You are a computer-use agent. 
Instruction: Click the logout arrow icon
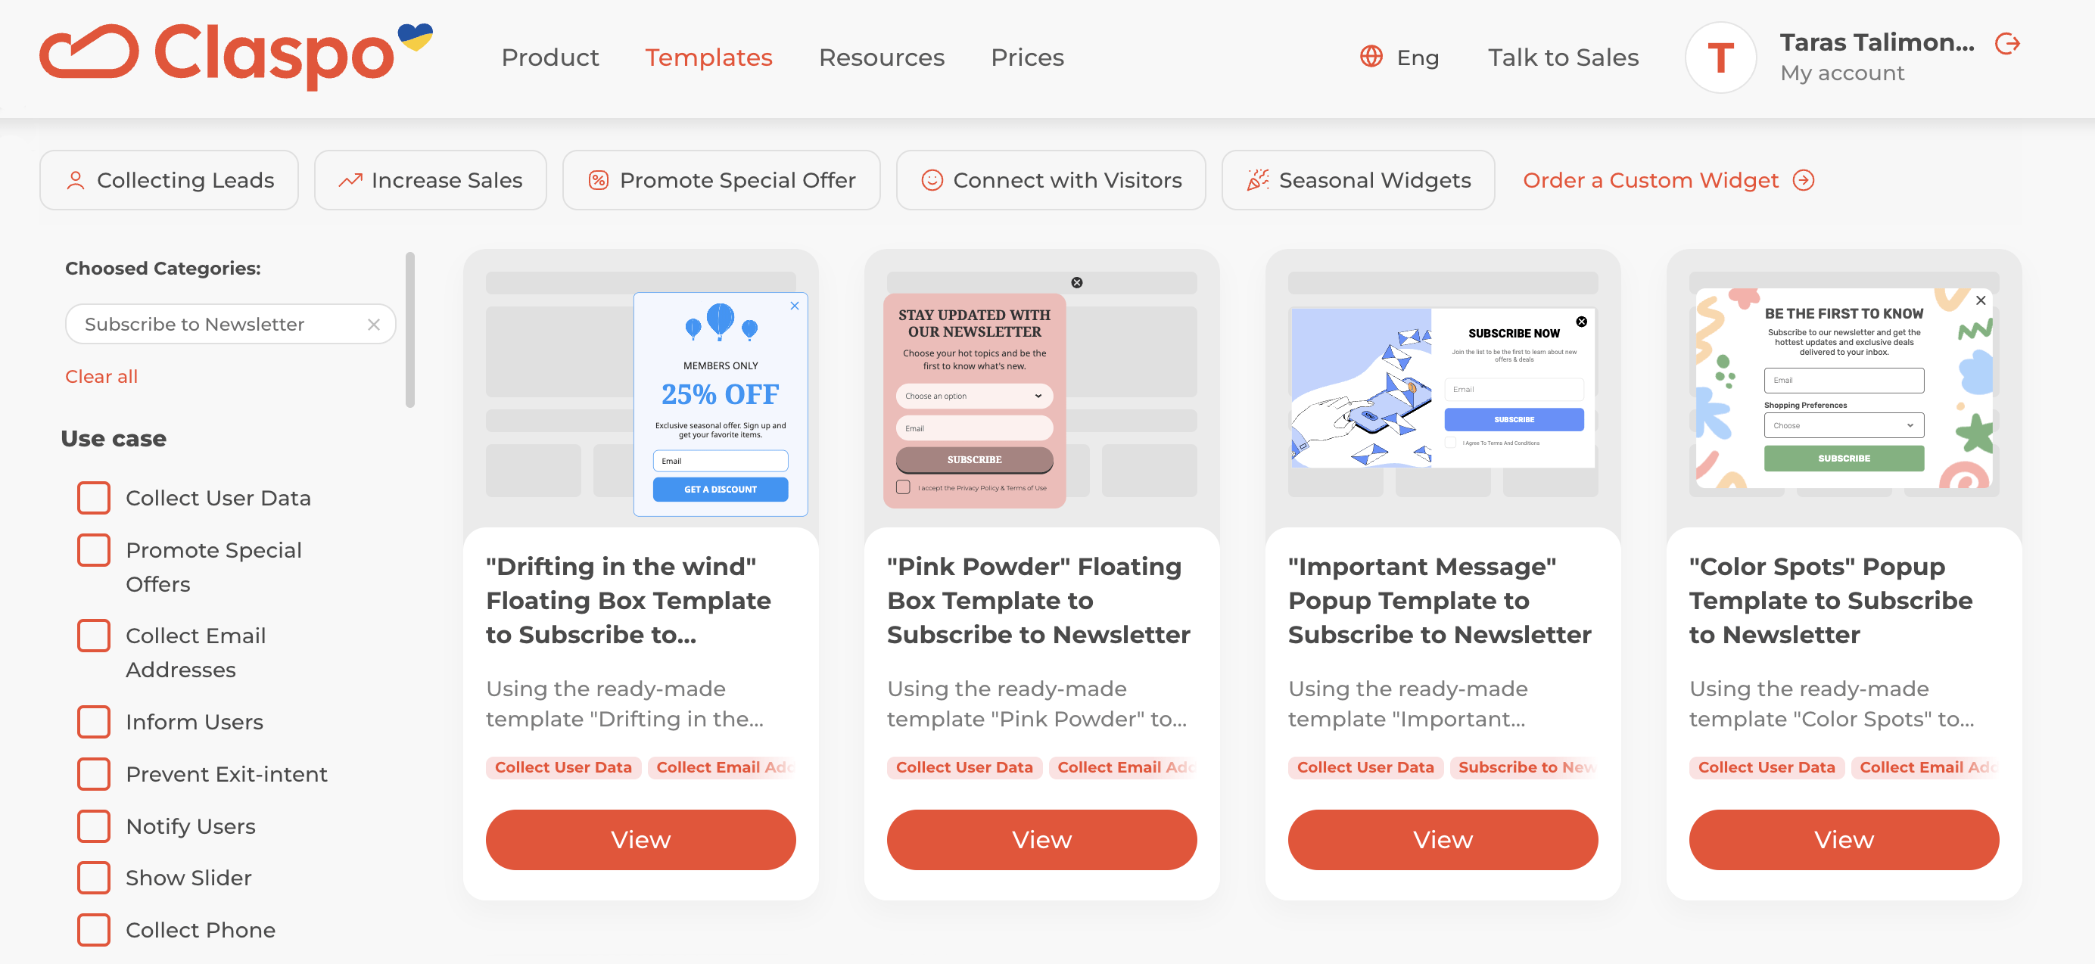point(2007,44)
